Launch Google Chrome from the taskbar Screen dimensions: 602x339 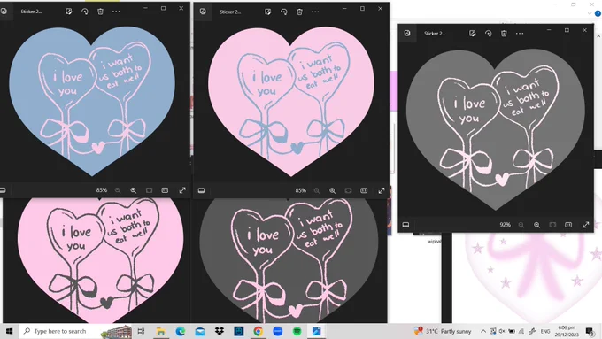pos(258,331)
